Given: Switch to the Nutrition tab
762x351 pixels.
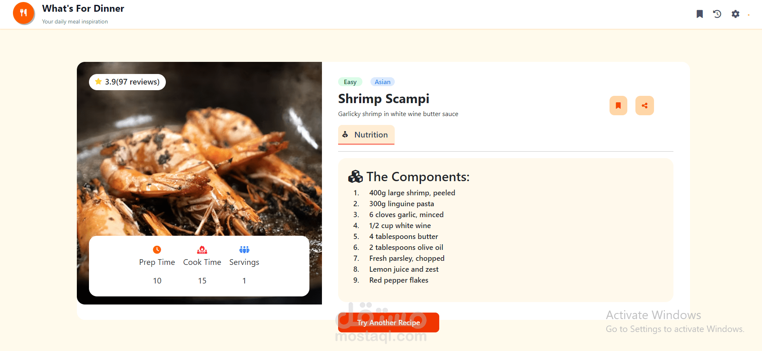Looking at the screenshot, I should click(x=366, y=135).
